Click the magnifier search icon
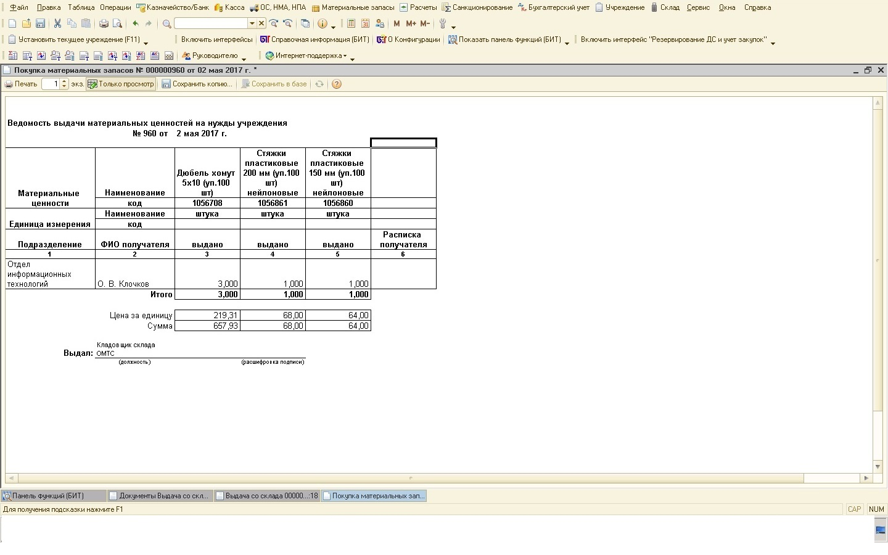Screen dimensions: 888x555 pos(166,23)
